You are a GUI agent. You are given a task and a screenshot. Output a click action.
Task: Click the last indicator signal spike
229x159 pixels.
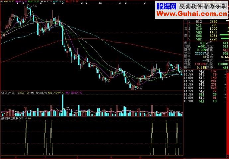point(177,138)
